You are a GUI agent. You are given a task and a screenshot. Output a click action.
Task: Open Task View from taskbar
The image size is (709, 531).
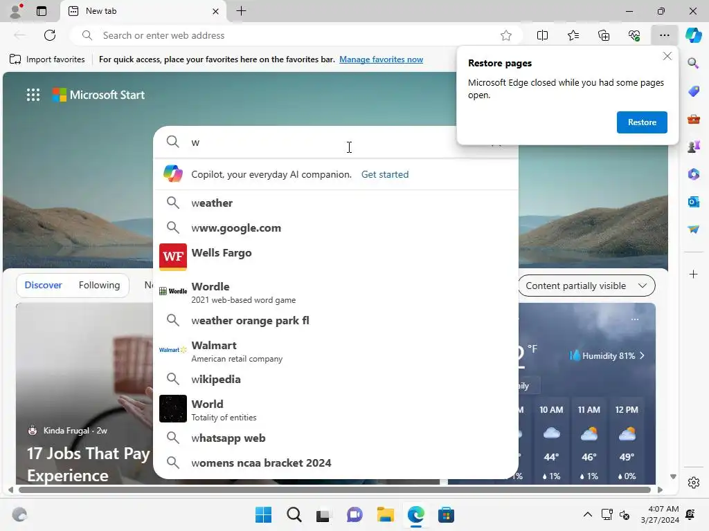click(x=323, y=514)
